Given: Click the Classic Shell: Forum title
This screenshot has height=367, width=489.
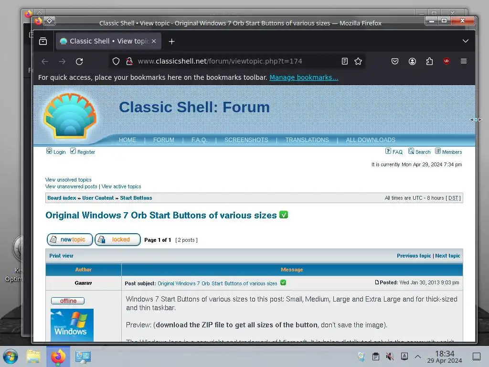Looking at the screenshot, I should pyautogui.click(x=194, y=107).
